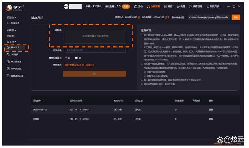Click the balance value 22.298

tap(97, 7)
